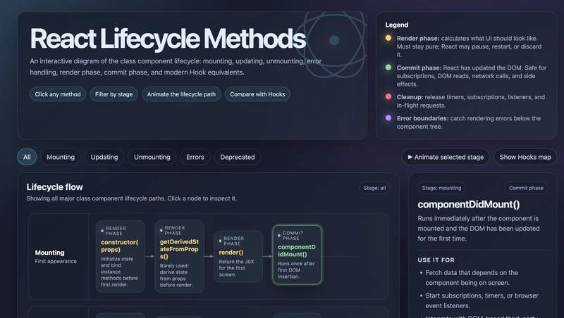Viewport: 564px width, 318px height.
Task: Click the 'Filter by stage' pill
Action: (x=114, y=94)
